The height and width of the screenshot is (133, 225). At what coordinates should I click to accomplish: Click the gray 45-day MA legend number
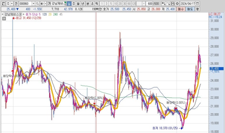coord(61,14)
